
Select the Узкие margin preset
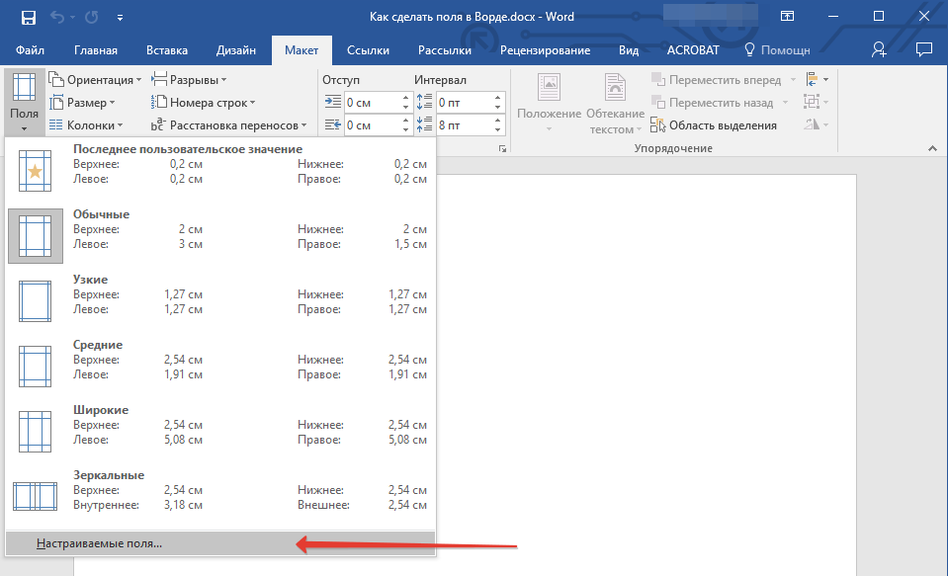219,295
